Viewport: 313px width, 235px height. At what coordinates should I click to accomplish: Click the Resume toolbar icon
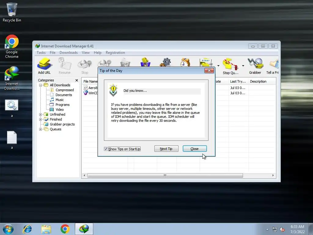(x=64, y=66)
